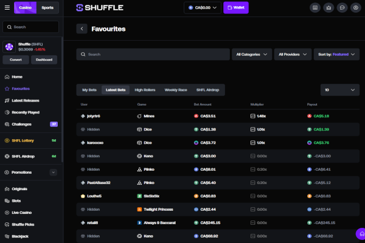Click the SHFL token coin icon

click(x=9, y=47)
